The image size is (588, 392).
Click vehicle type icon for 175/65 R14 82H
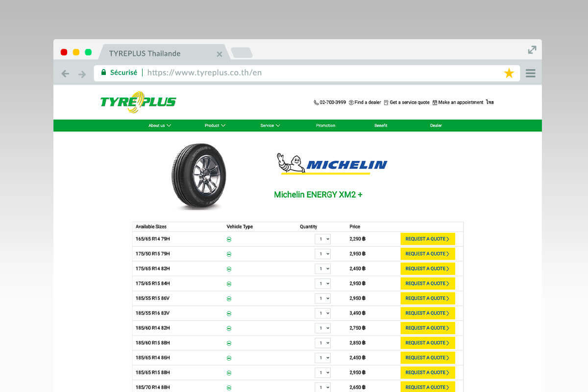[229, 269]
